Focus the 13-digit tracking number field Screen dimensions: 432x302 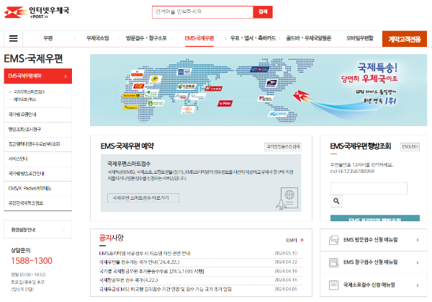(369, 188)
